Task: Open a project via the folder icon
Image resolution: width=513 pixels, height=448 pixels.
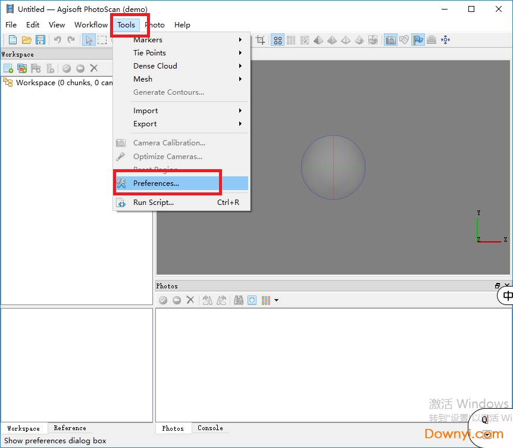Action: pos(26,40)
